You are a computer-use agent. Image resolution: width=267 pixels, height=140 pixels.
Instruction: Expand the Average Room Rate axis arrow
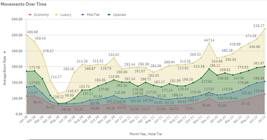click(x=5, y=52)
